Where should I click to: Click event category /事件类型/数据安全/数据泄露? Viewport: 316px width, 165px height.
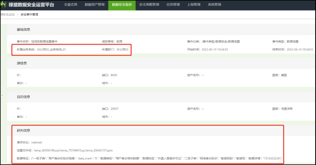[221, 42]
